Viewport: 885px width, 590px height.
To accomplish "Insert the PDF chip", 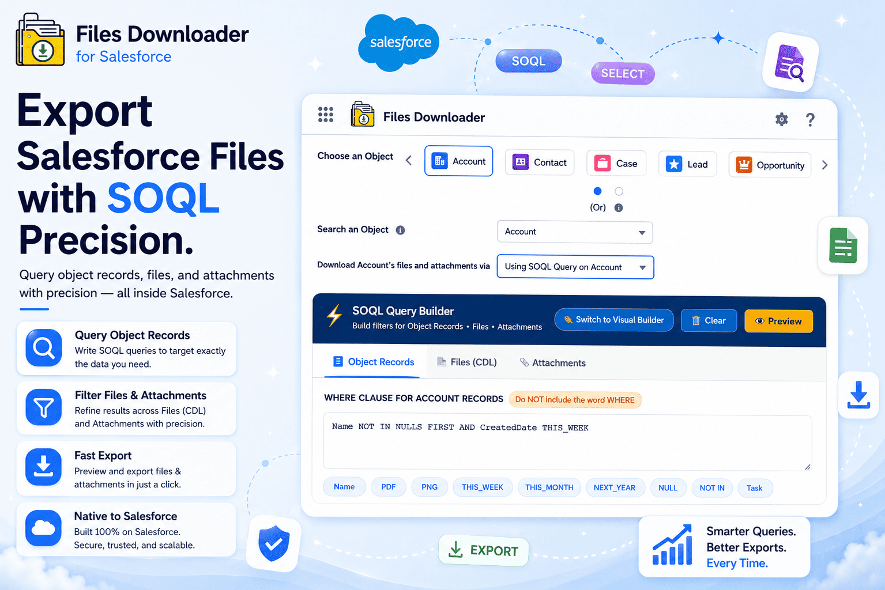I will coord(389,487).
